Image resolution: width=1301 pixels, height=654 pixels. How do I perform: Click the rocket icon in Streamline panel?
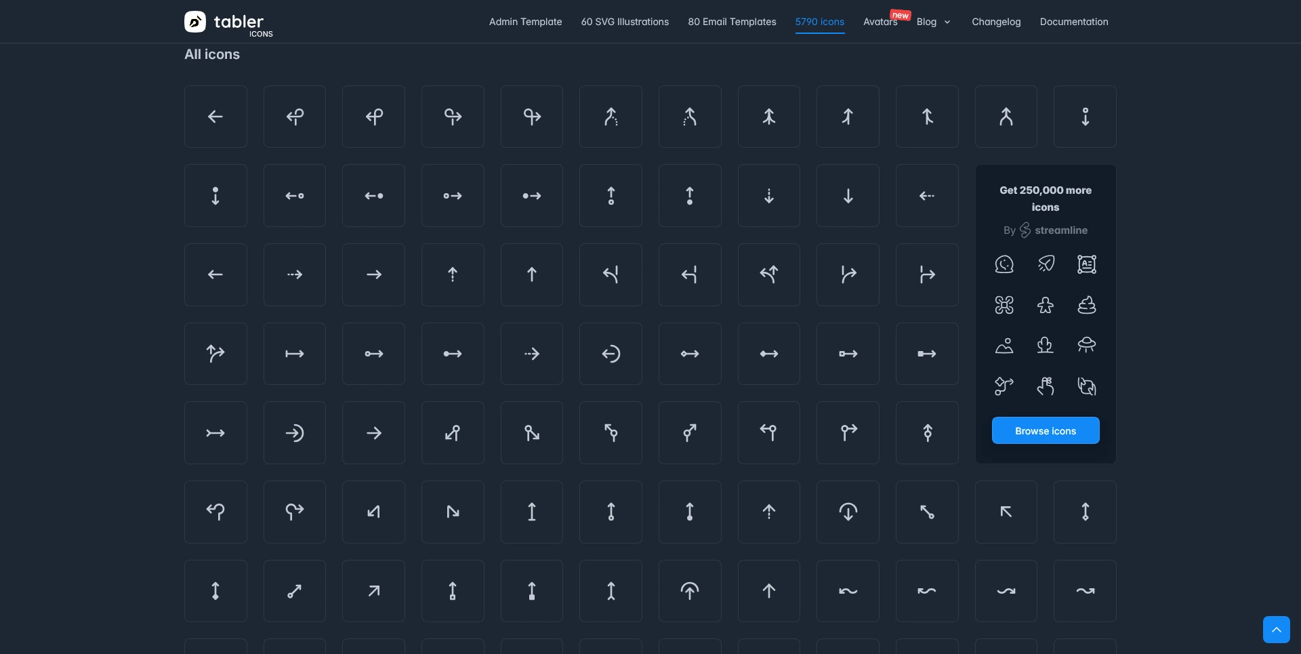click(x=1046, y=264)
